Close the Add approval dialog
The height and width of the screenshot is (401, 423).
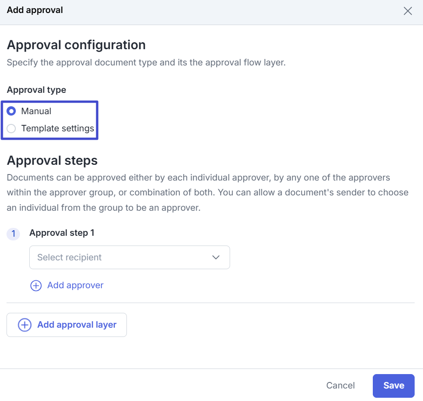(408, 11)
